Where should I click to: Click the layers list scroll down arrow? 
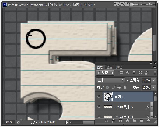155,116
